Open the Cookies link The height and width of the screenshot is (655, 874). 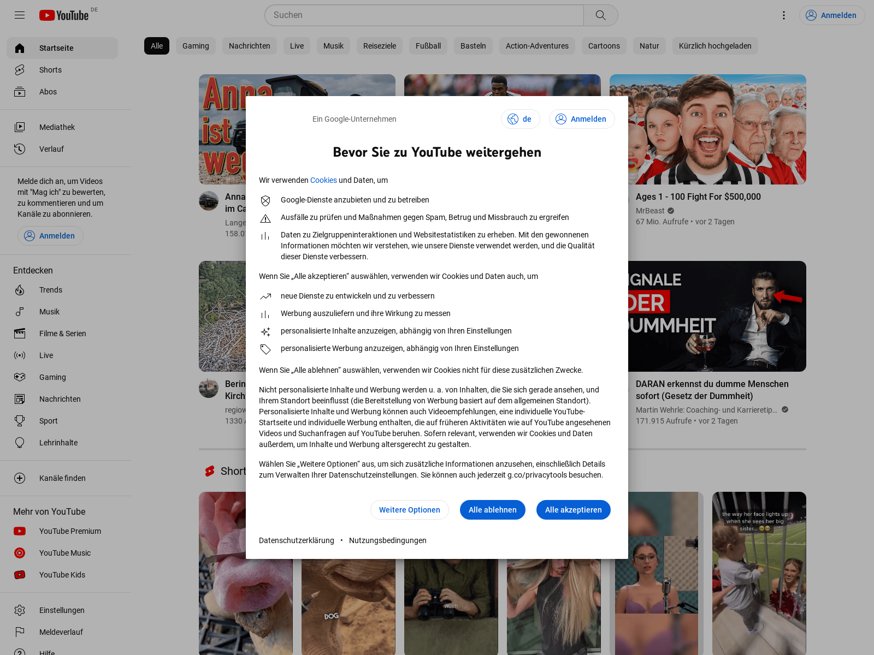pyautogui.click(x=323, y=180)
